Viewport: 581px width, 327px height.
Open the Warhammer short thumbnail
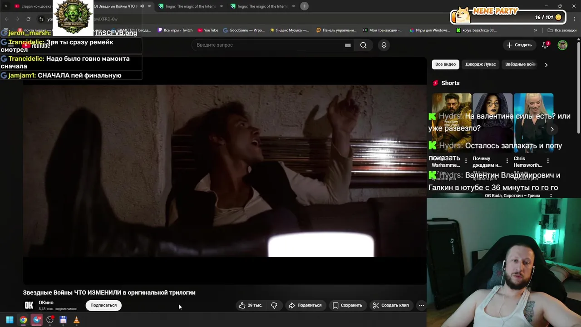coord(451,124)
